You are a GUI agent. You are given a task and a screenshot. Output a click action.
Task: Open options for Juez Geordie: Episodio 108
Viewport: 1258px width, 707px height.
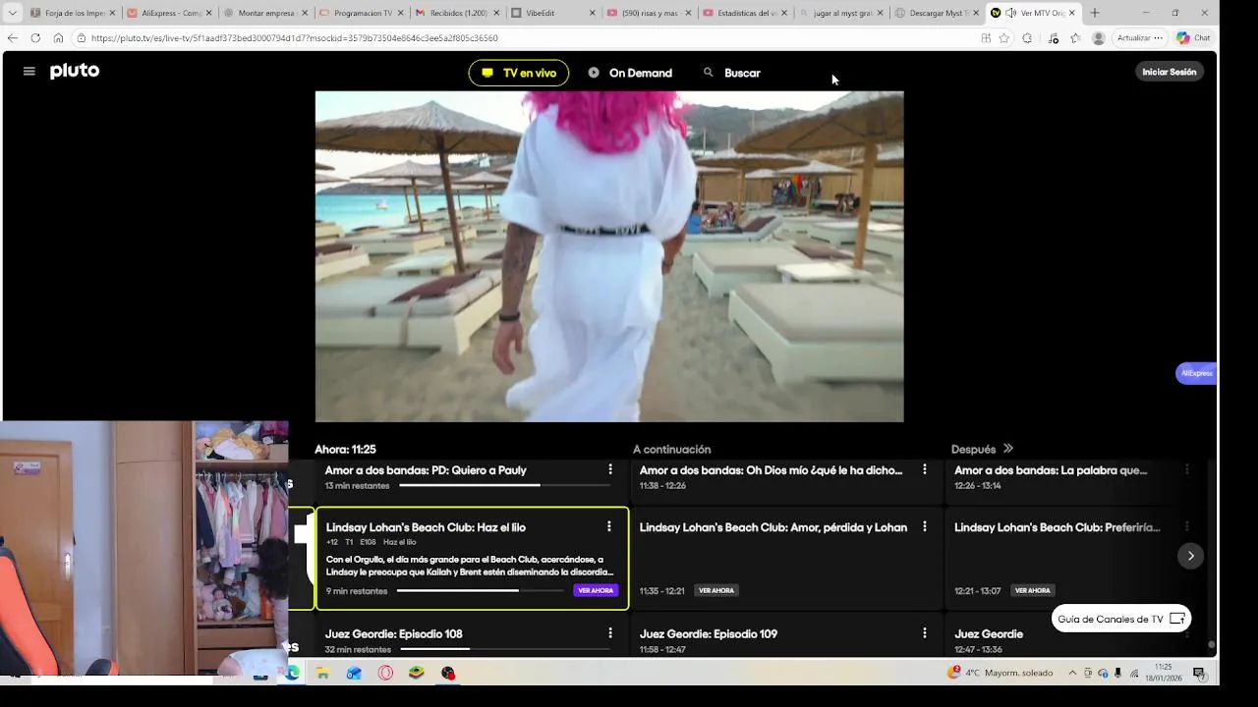[610, 633]
